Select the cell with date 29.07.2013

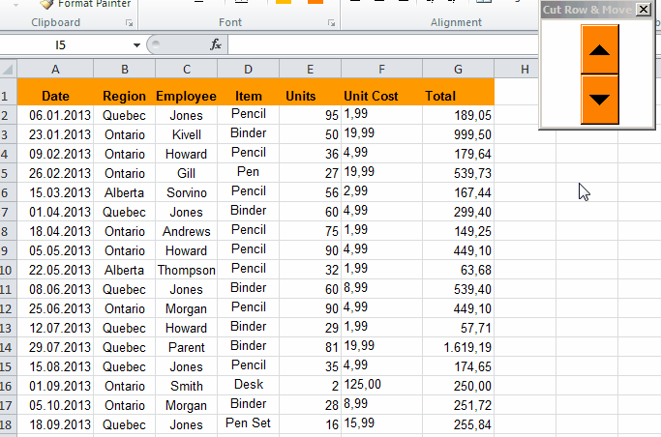pyautogui.click(x=55, y=347)
